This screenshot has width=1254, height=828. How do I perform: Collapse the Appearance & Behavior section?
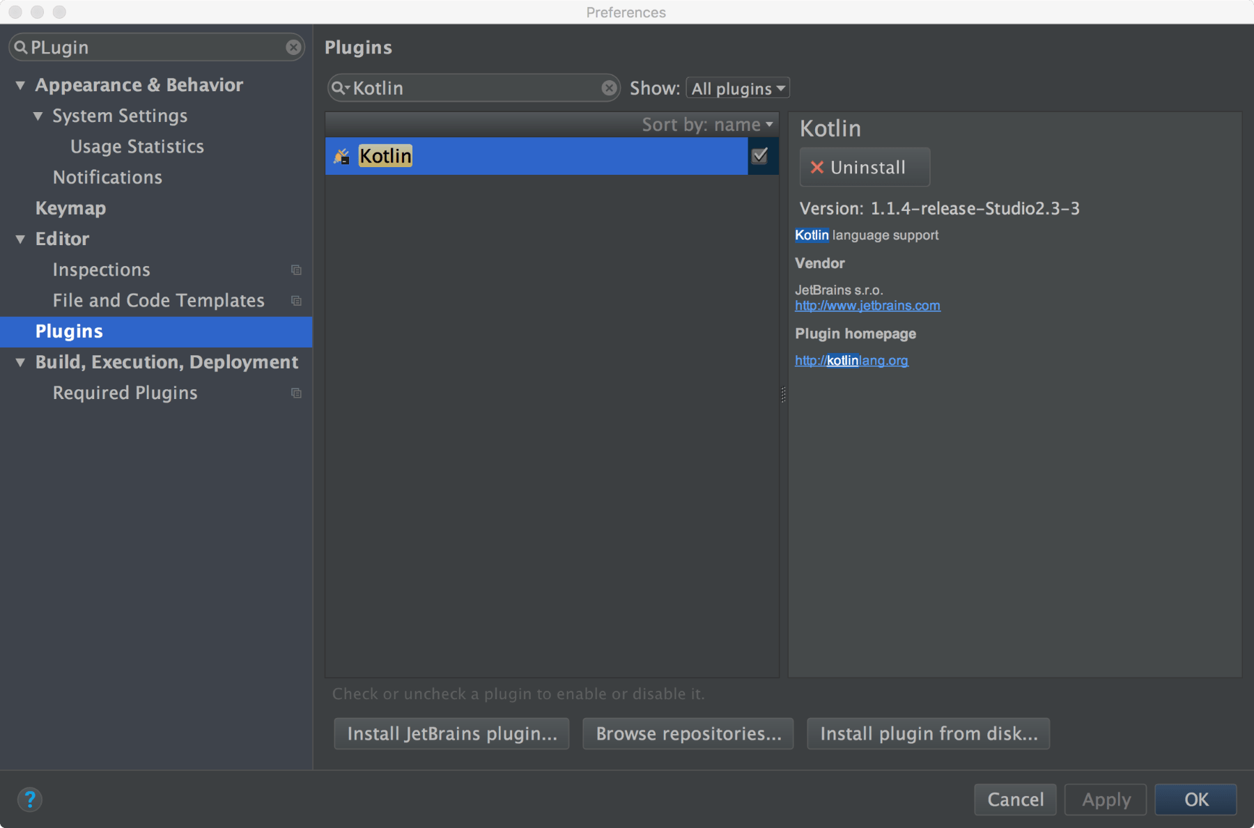tap(20, 84)
